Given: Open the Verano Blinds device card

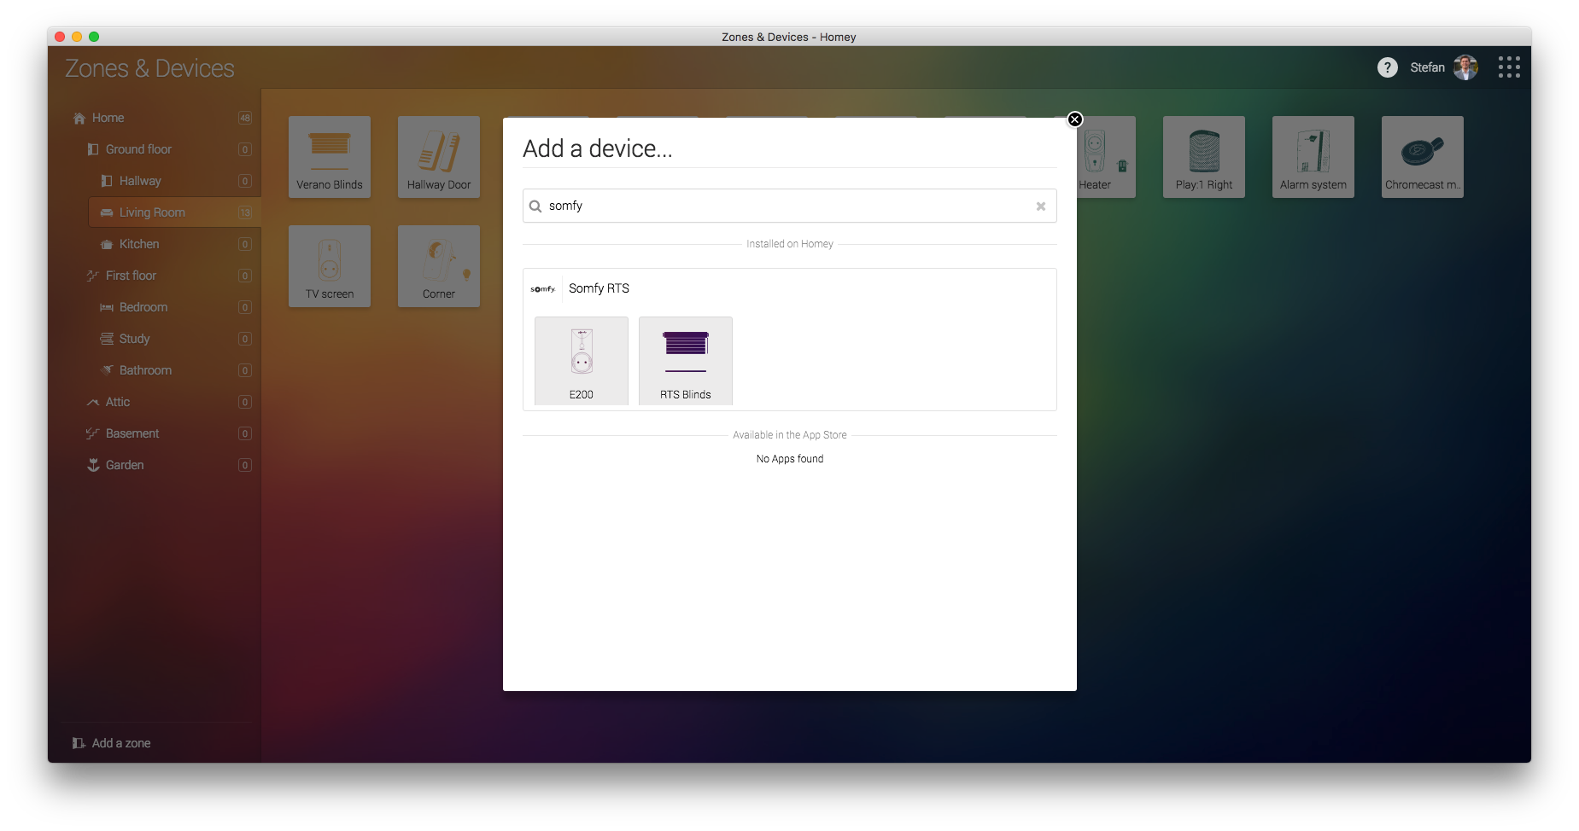Looking at the screenshot, I should coord(330,157).
